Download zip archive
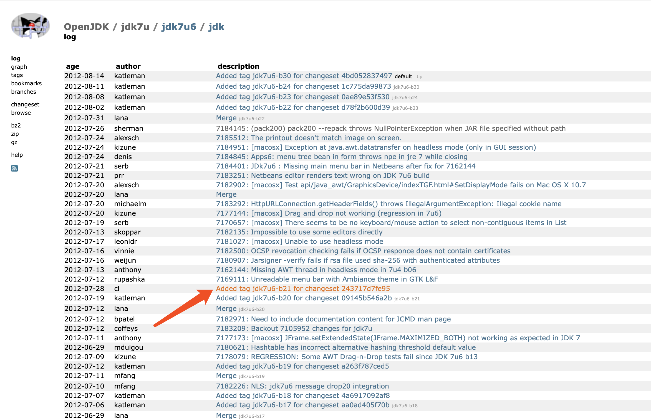Screen dimensions: 651x419 click(15, 134)
